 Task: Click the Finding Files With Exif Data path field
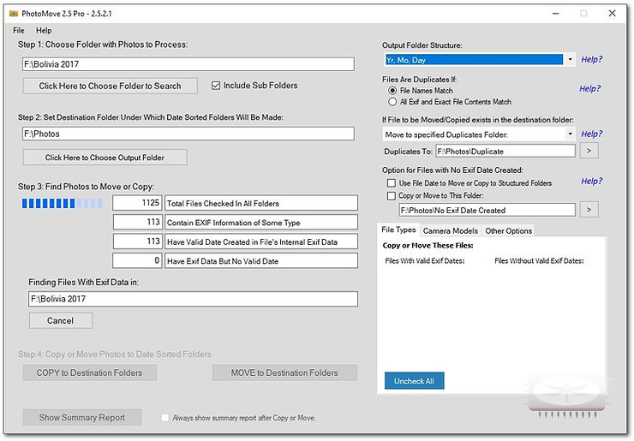click(x=194, y=299)
